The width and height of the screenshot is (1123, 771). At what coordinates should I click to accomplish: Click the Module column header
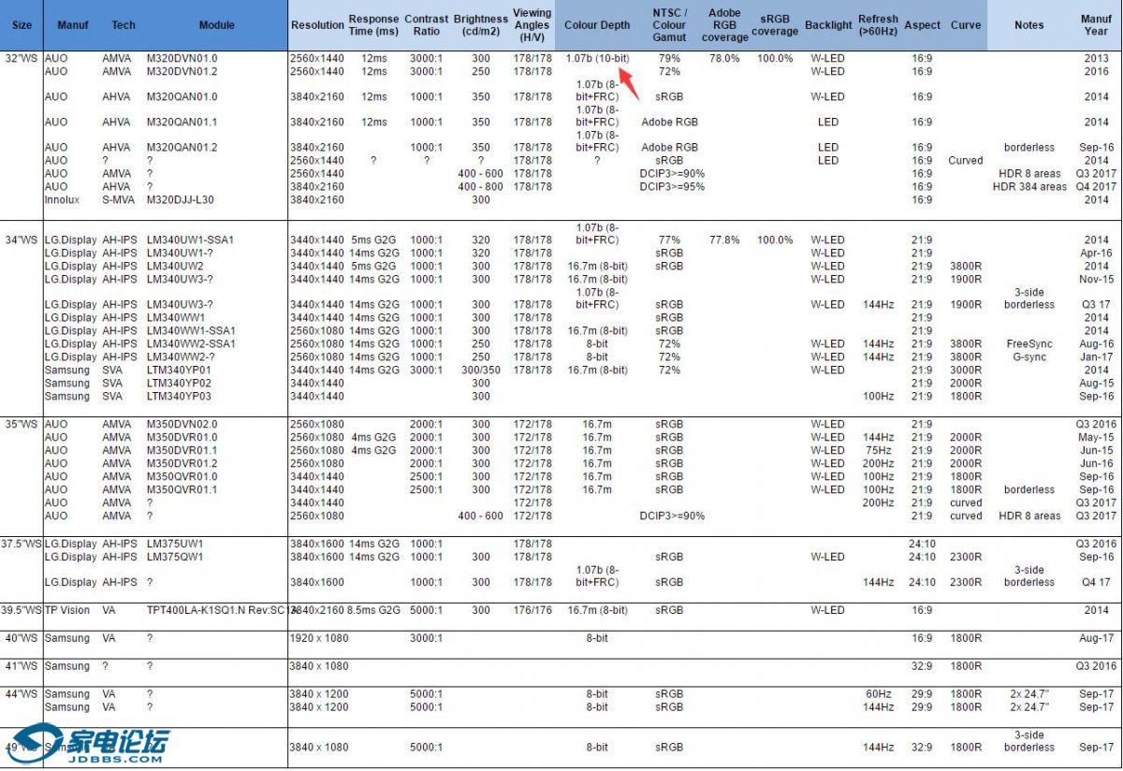coord(216,25)
